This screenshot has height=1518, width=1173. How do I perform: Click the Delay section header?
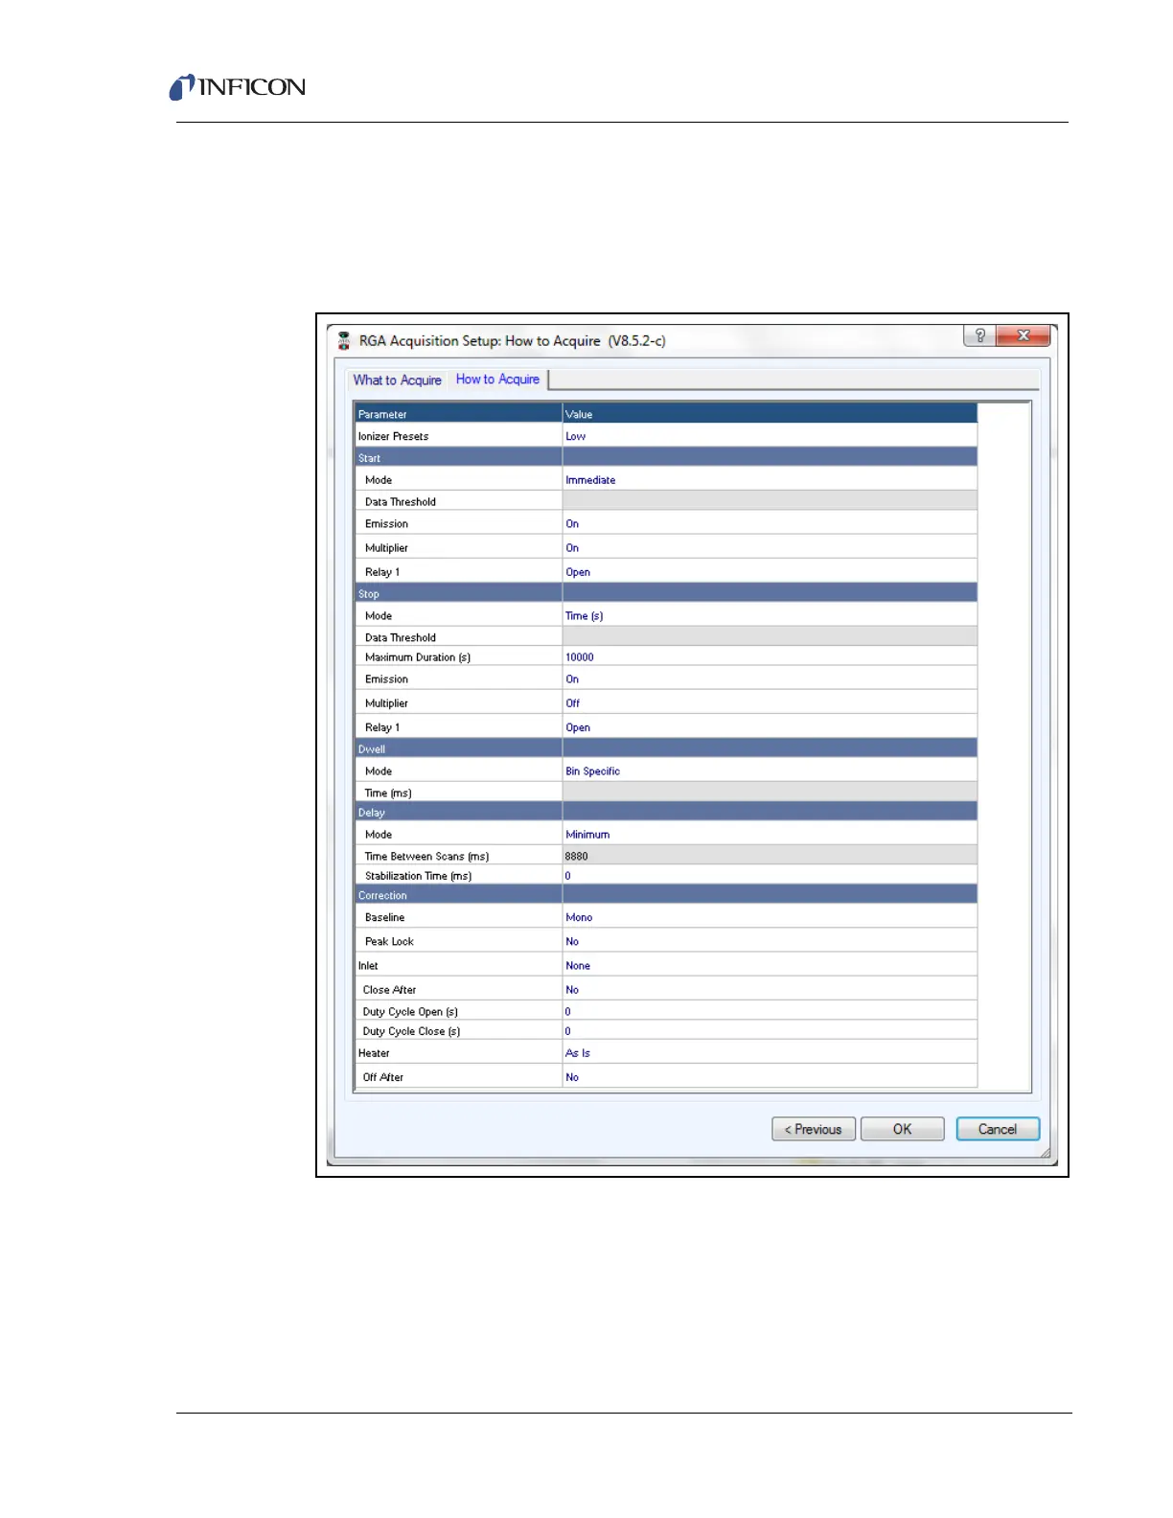tap(666, 812)
